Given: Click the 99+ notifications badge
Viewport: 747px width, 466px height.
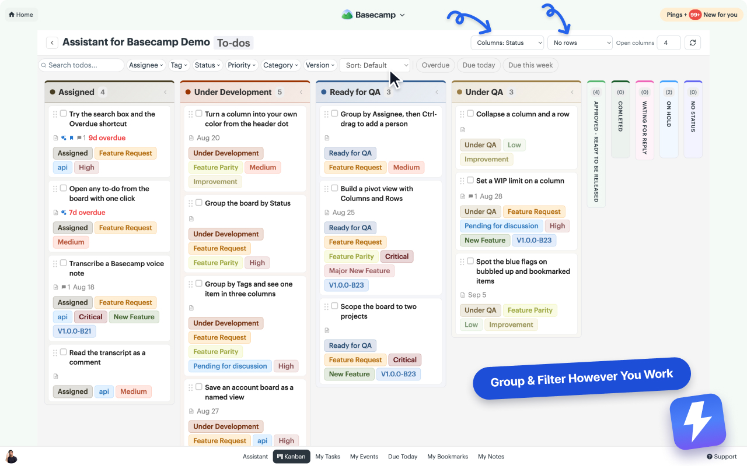Looking at the screenshot, I should (695, 15).
